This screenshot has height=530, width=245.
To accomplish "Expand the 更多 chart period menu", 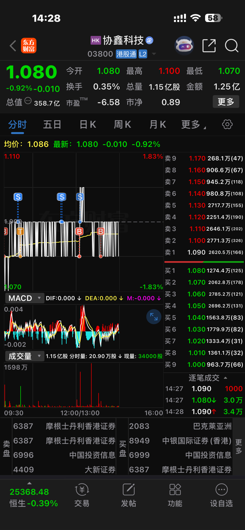I will [x=194, y=124].
